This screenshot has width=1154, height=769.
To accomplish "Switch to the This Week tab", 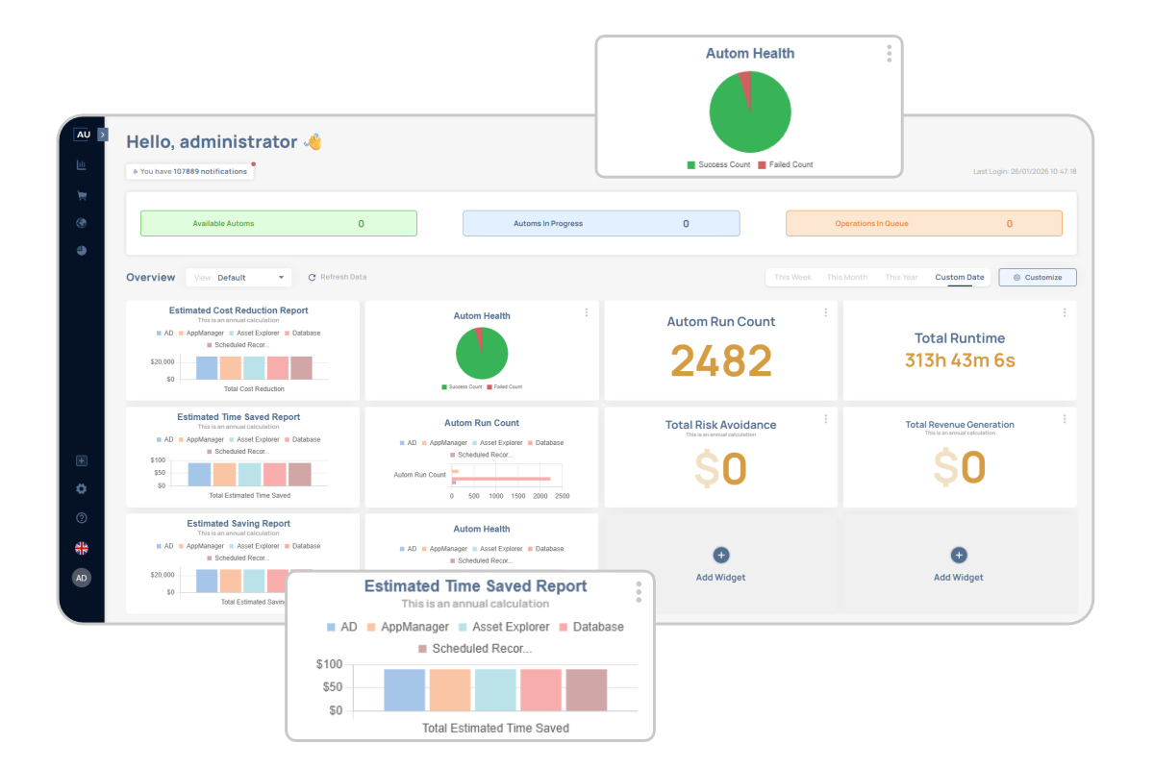I will (792, 278).
